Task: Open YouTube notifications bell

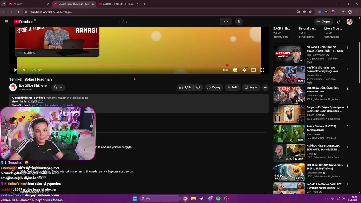Action: 339,22
